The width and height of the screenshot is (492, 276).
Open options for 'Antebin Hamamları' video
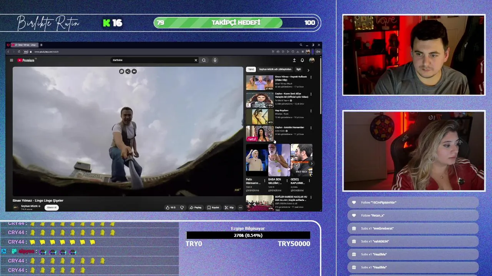pyautogui.click(x=311, y=128)
